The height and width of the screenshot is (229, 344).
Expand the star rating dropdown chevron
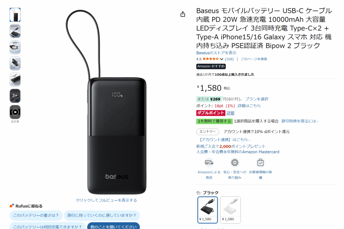[x=222, y=59]
